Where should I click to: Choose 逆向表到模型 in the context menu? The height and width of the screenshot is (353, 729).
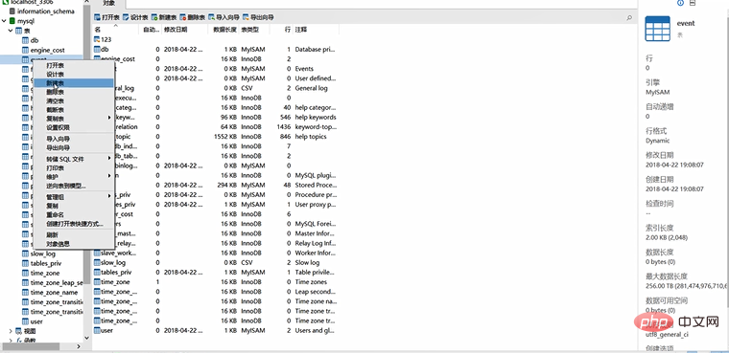pyautogui.click(x=74, y=186)
